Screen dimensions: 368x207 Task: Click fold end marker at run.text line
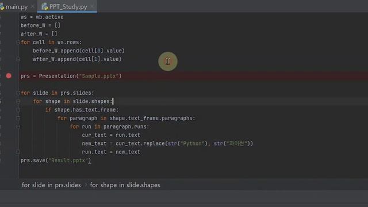[x=18, y=152]
